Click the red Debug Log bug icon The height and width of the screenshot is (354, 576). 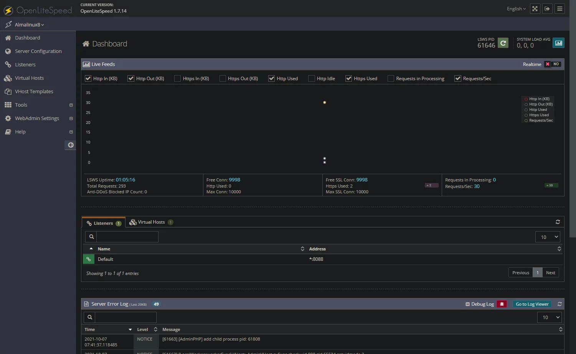pos(502,304)
